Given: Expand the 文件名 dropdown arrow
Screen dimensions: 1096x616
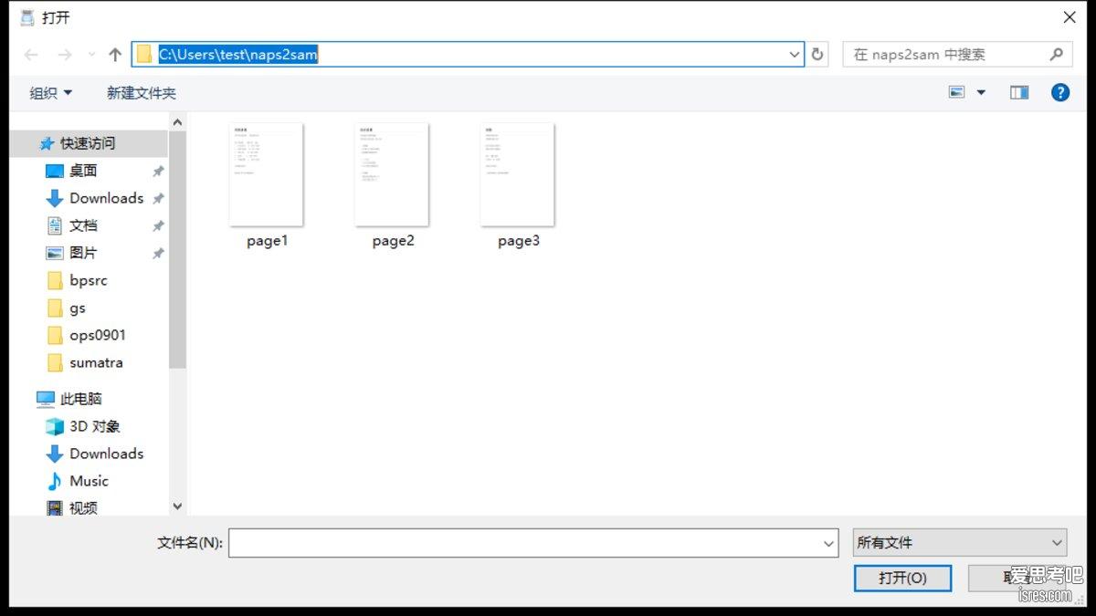Looking at the screenshot, I should click(x=829, y=543).
